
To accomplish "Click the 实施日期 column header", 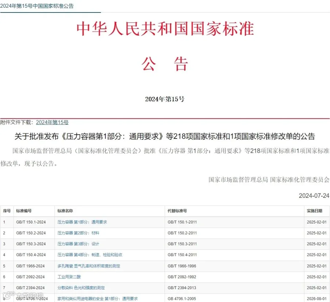I will tap(315, 211).
